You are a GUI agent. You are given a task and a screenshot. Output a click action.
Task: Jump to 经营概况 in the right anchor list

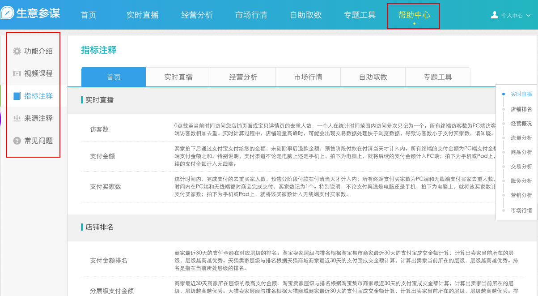[x=521, y=123]
